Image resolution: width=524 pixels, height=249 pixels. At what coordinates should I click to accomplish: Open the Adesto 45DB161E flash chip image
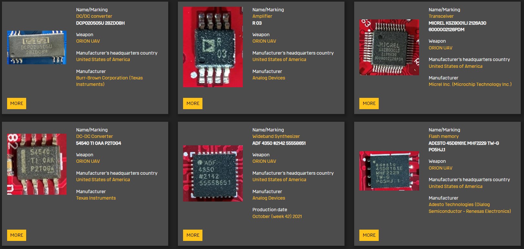coord(389,171)
